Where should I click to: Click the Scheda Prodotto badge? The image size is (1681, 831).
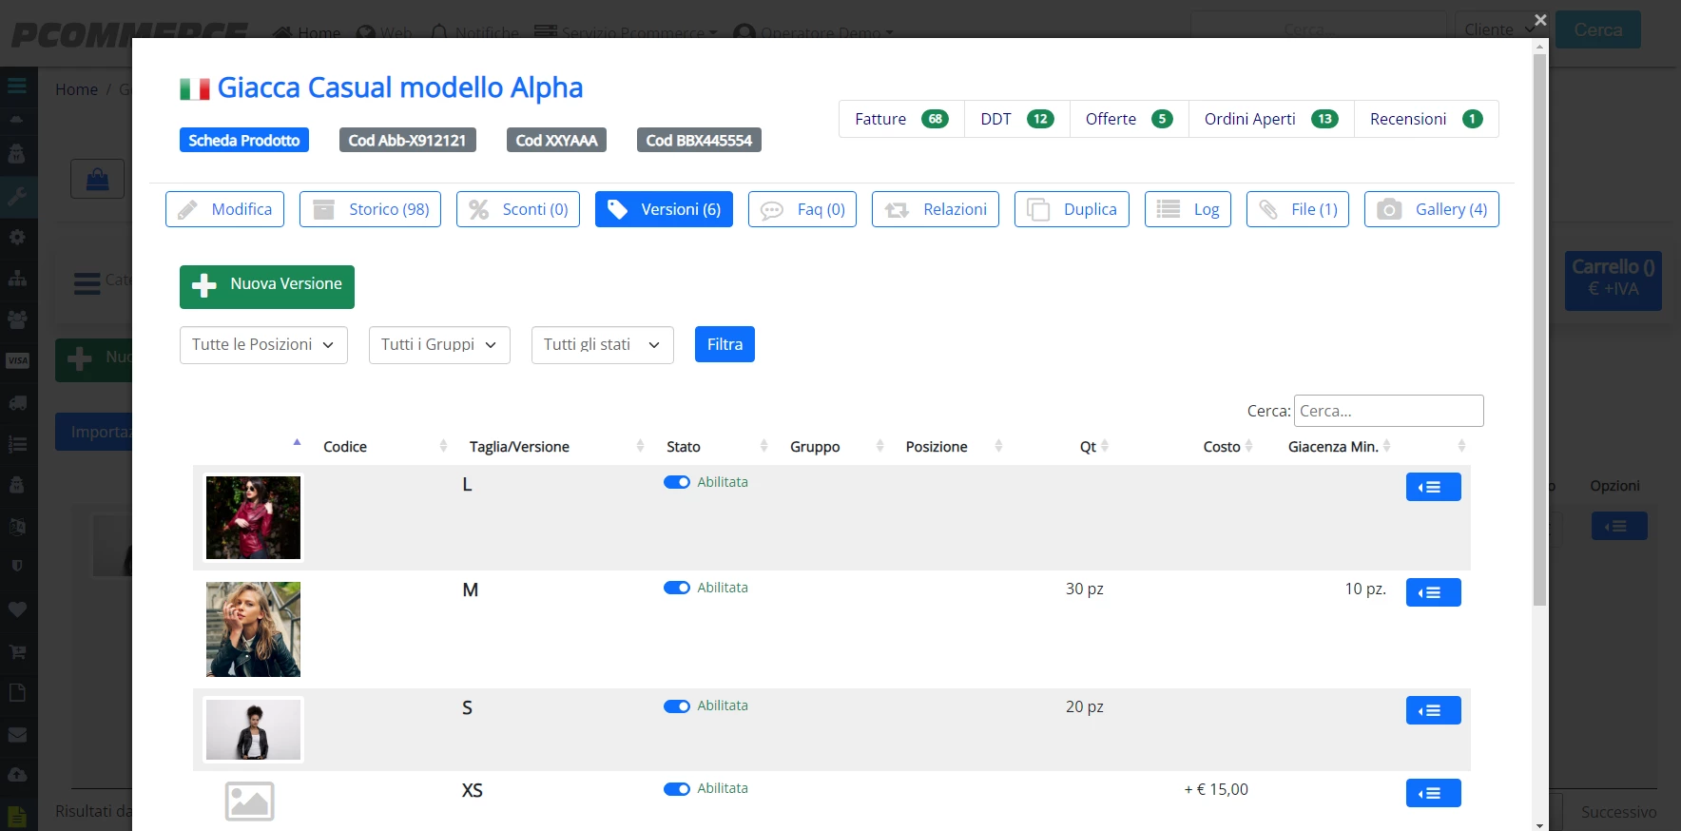[x=244, y=140]
